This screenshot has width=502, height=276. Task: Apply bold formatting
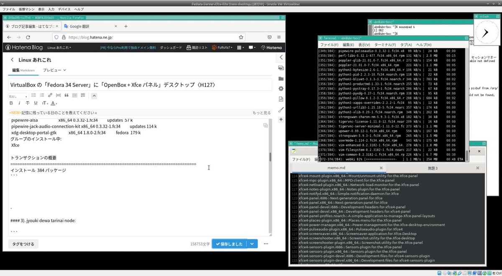tap(11, 103)
